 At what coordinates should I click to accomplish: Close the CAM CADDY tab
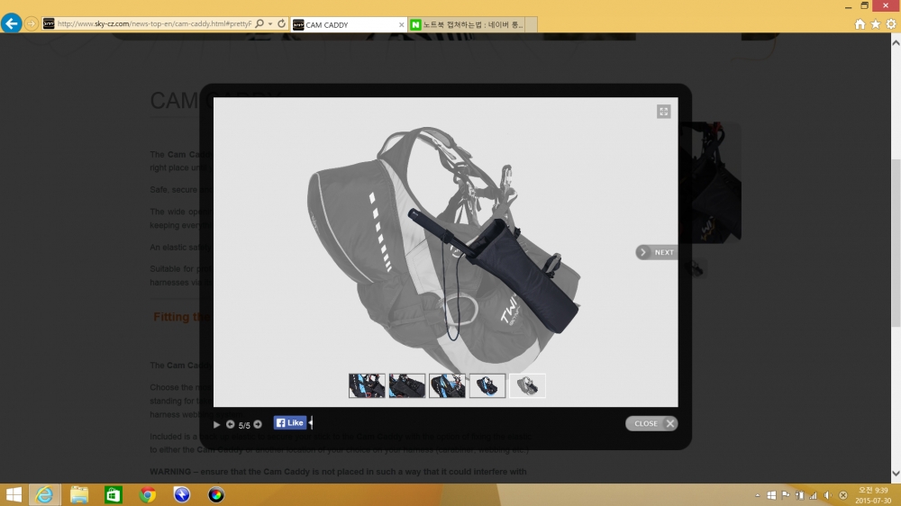(x=401, y=24)
